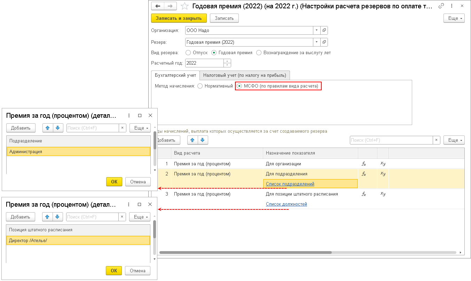Confirm with OK in the Позиция штатного расписания dialog
The image size is (471, 281).
coord(114,271)
